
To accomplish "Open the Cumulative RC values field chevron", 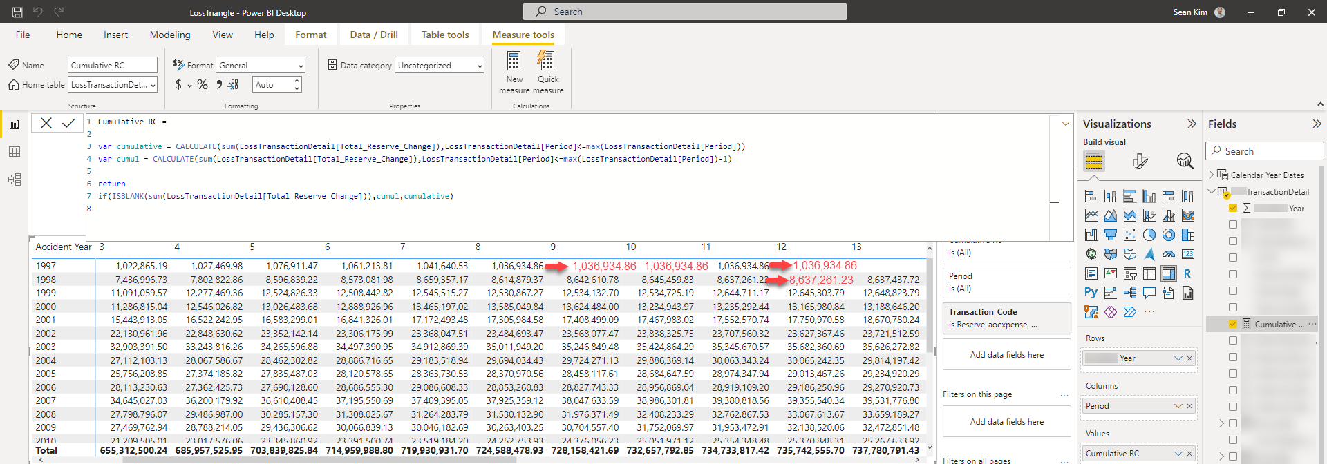I will tap(1178, 454).
